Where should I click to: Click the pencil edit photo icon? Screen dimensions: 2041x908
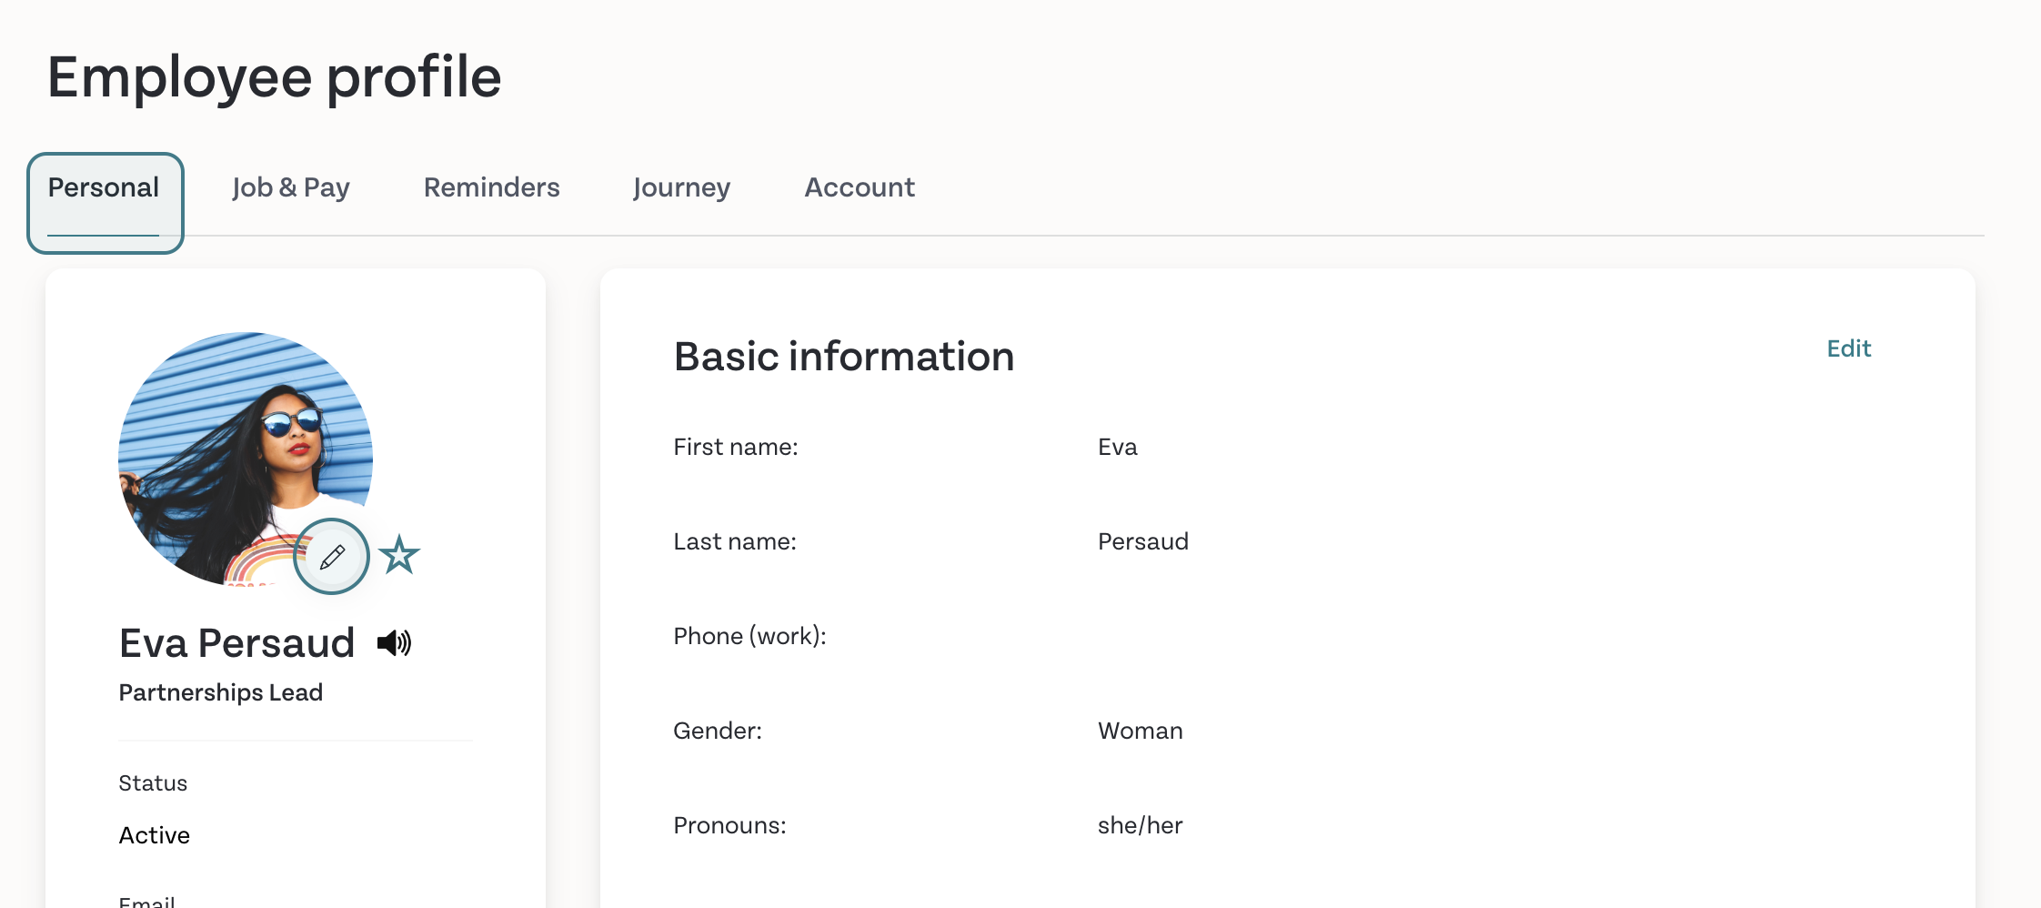331,556
